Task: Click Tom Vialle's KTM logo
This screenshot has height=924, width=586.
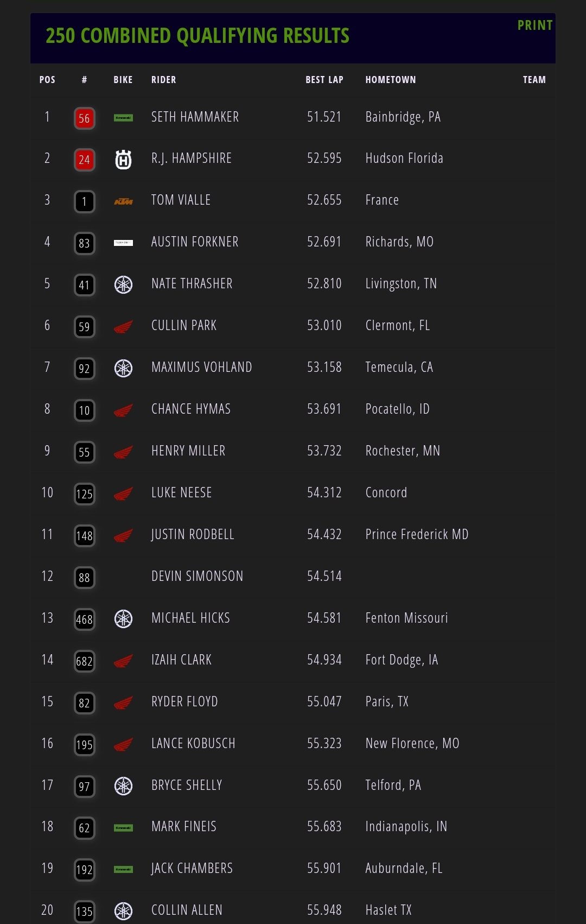Action: click(x=123, y=201)
